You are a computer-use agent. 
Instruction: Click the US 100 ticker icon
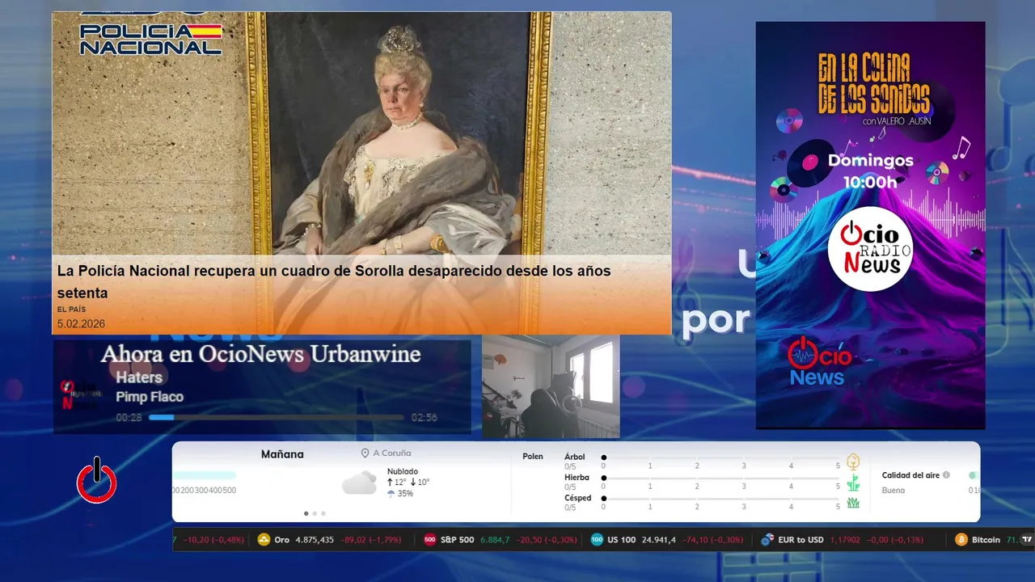tap(597, 540)
